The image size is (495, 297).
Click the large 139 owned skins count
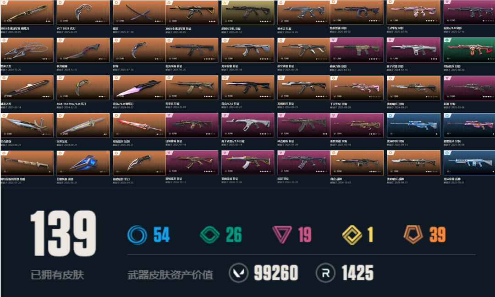click(x=63, y=233)
